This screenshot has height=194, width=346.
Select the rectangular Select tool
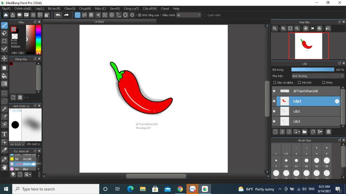coord(4,93)
